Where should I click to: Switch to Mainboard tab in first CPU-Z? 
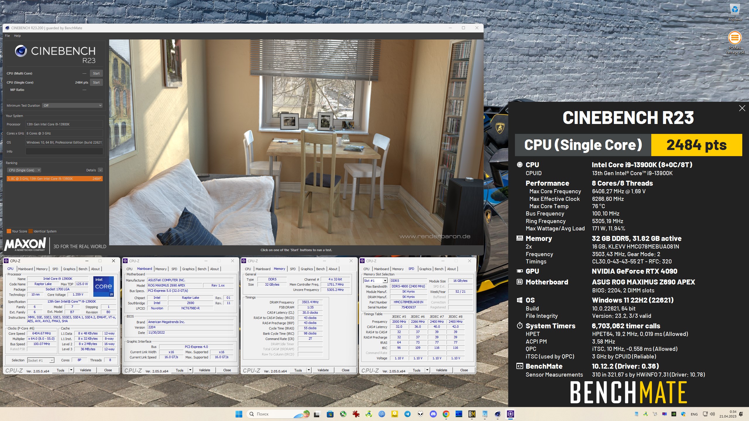[x=25, y=269]
